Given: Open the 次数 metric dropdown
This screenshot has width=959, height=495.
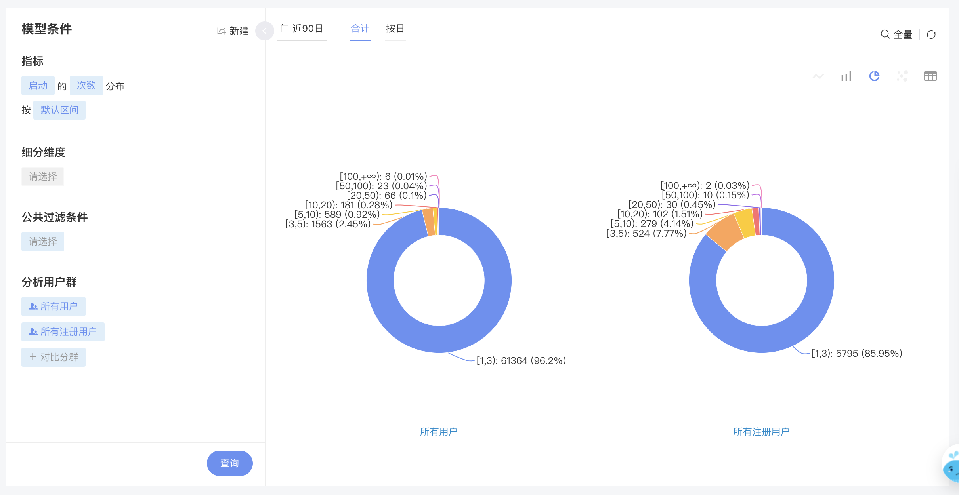Looking at the screenshot, I should pos(86,86).
